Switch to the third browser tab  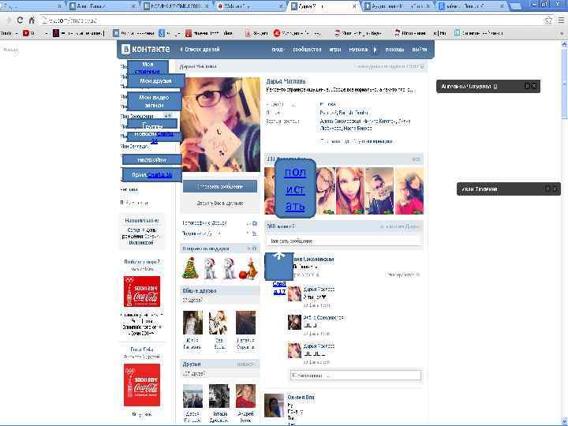pos(177,6)
